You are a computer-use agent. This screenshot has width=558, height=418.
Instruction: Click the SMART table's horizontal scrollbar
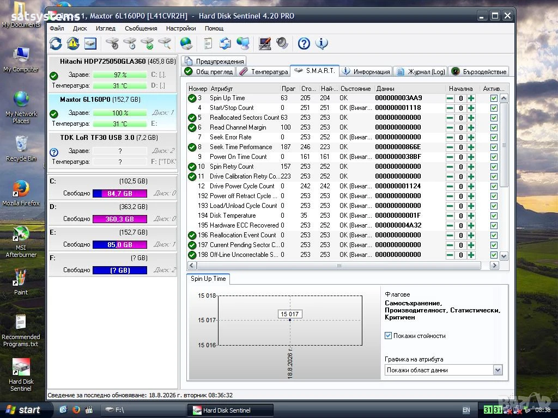(339, 266)
